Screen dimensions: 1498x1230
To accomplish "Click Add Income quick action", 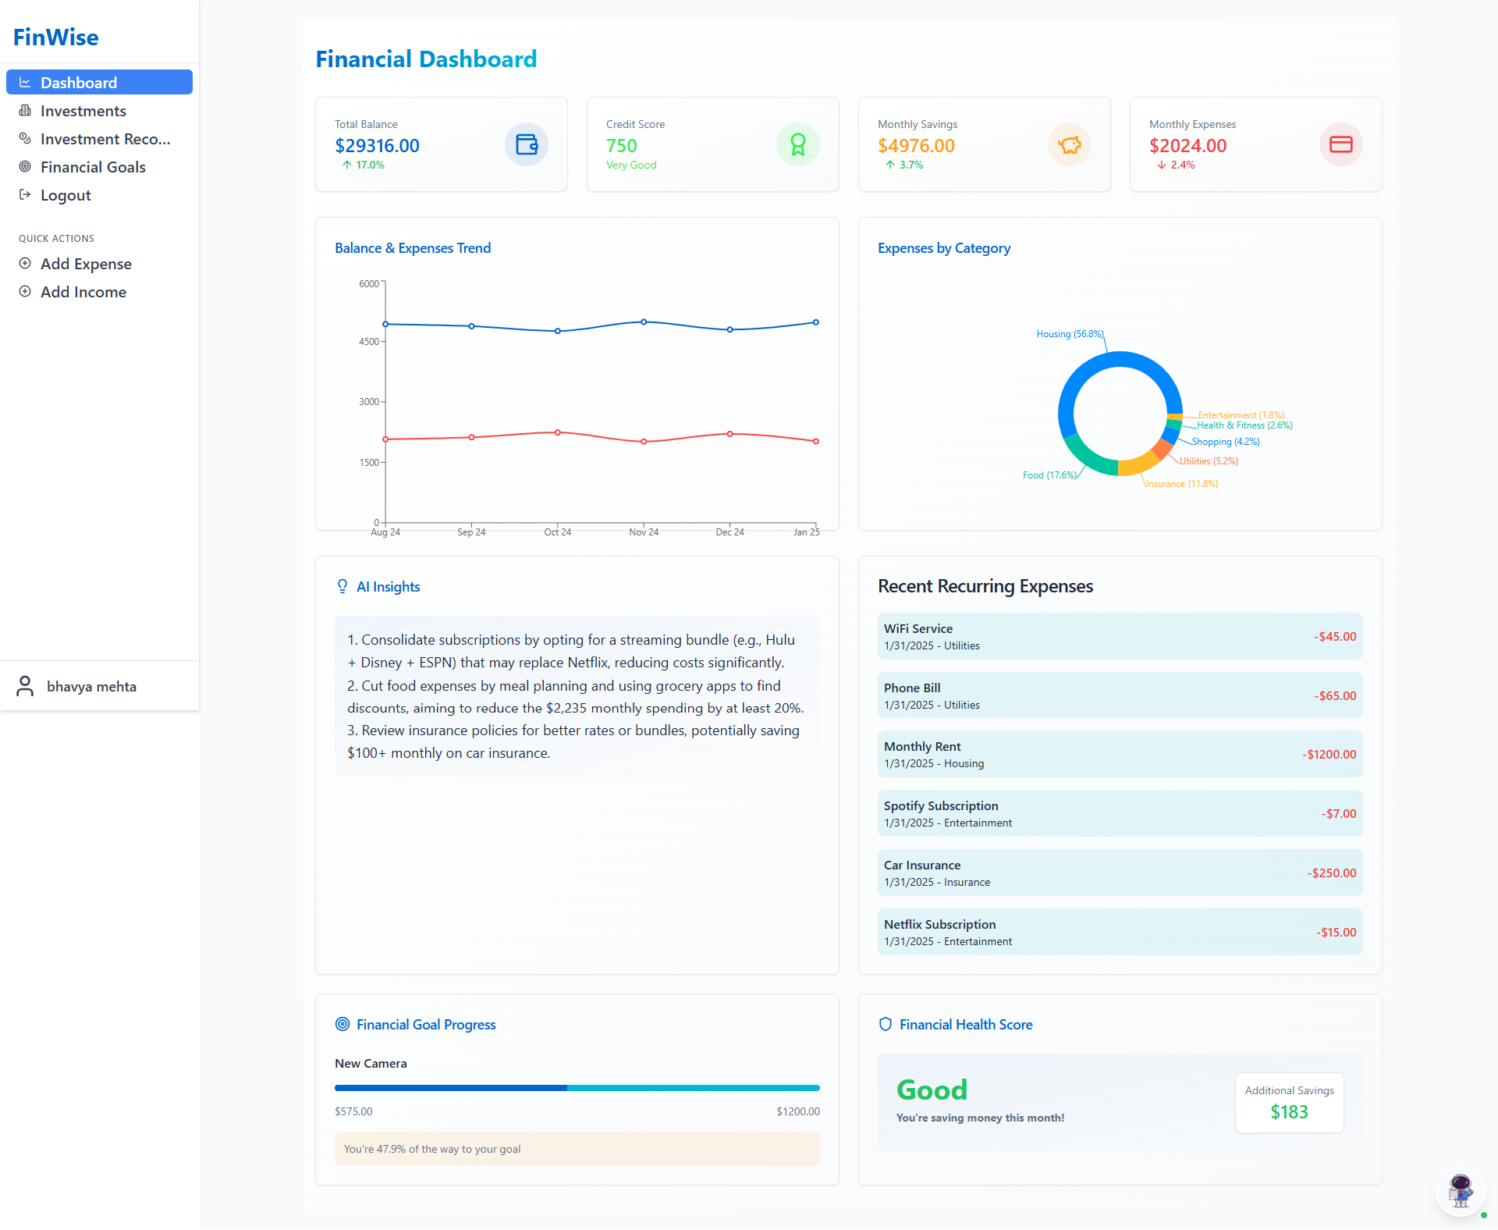I will click(x=83, y=292).
